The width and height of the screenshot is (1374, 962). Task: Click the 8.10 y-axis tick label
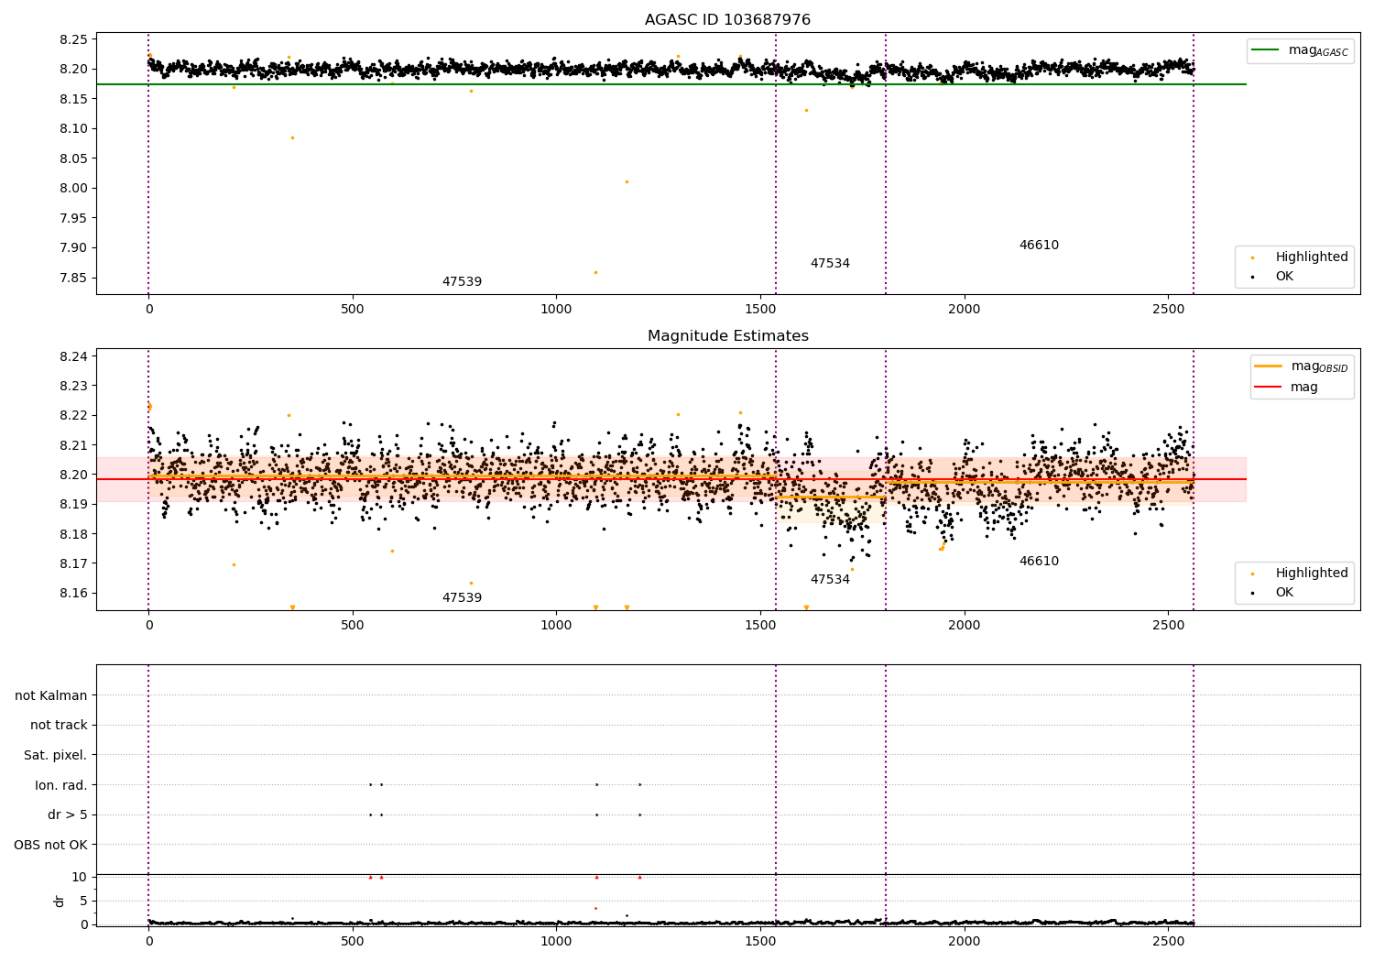(x=73, y=129)
